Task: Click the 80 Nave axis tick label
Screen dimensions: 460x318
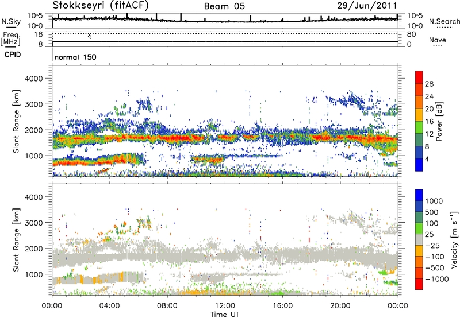Action: tap(411, 34)
